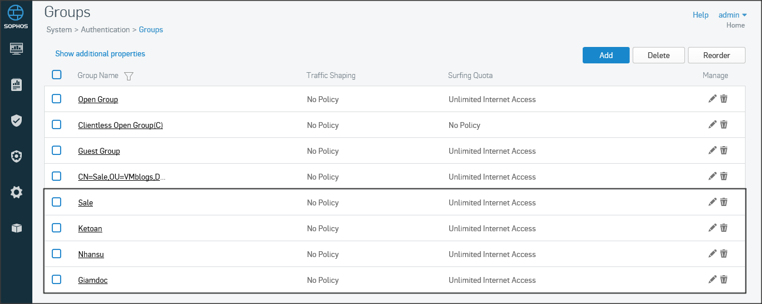Click System in the breadcrumb path
Screen dimensions: 762x304
[59, 29]
